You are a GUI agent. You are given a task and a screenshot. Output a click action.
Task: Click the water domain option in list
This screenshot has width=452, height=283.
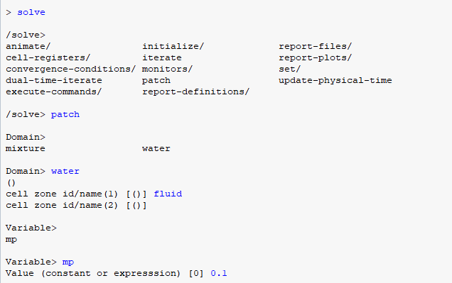(x=156, y=149)
